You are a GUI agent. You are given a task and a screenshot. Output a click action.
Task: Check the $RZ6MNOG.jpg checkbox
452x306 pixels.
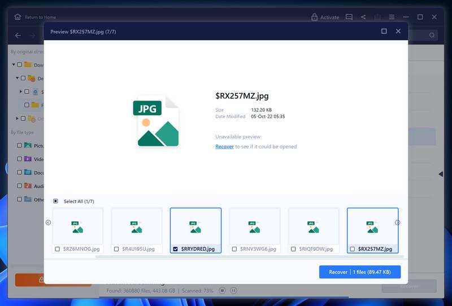pyautogui.click(x=58, y=249)
